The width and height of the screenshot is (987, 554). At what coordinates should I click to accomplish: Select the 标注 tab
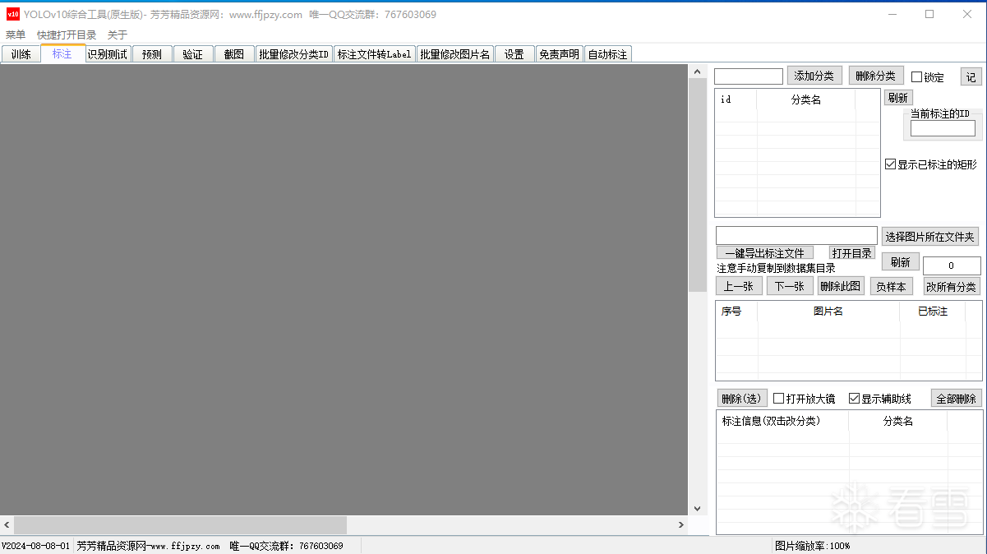[x=62, y=53]
